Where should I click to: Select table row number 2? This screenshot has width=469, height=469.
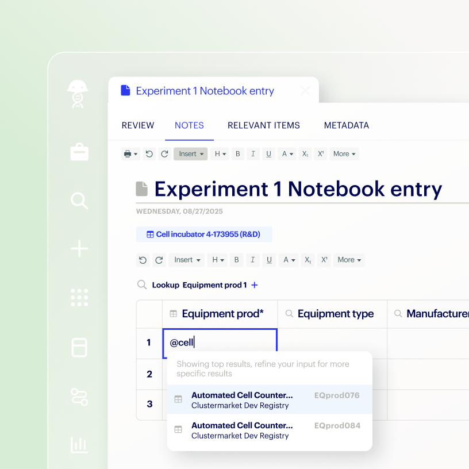[149, 374]
